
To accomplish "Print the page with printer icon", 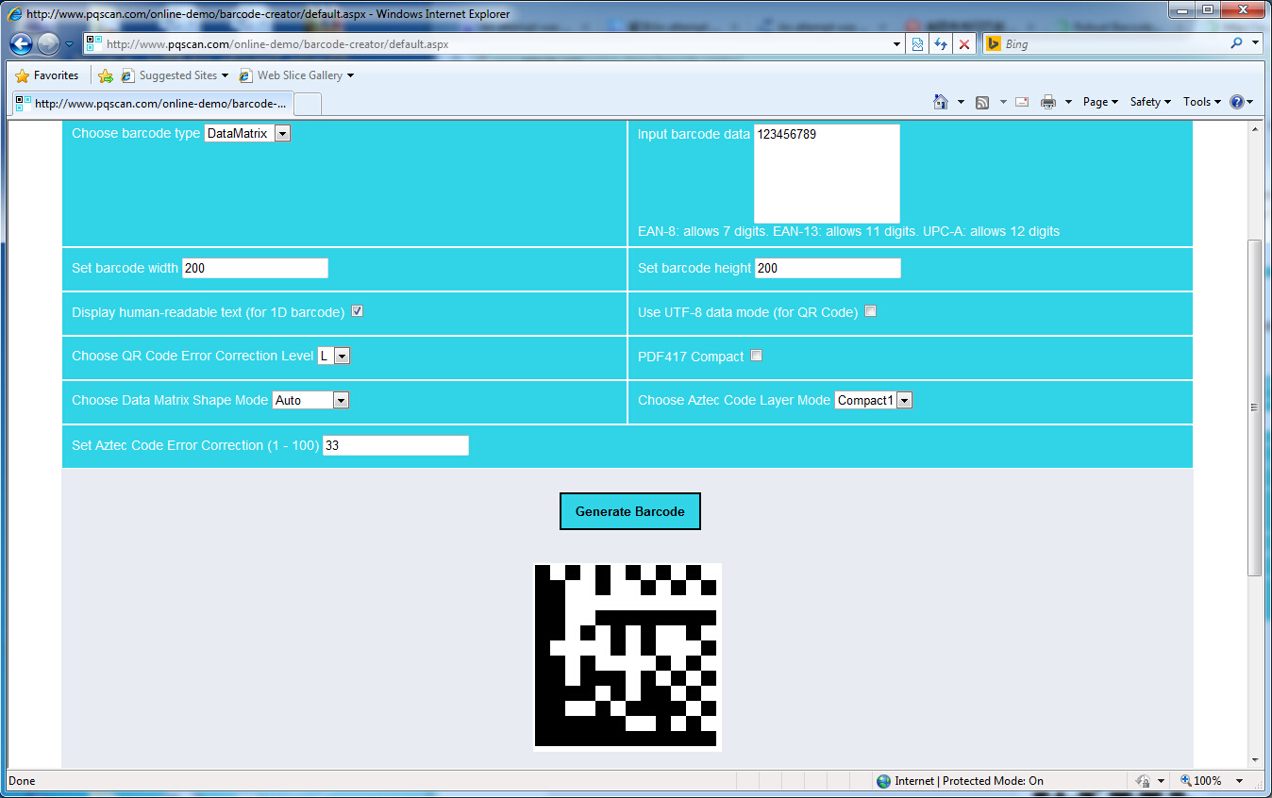I will click(x=1048, y=102).
